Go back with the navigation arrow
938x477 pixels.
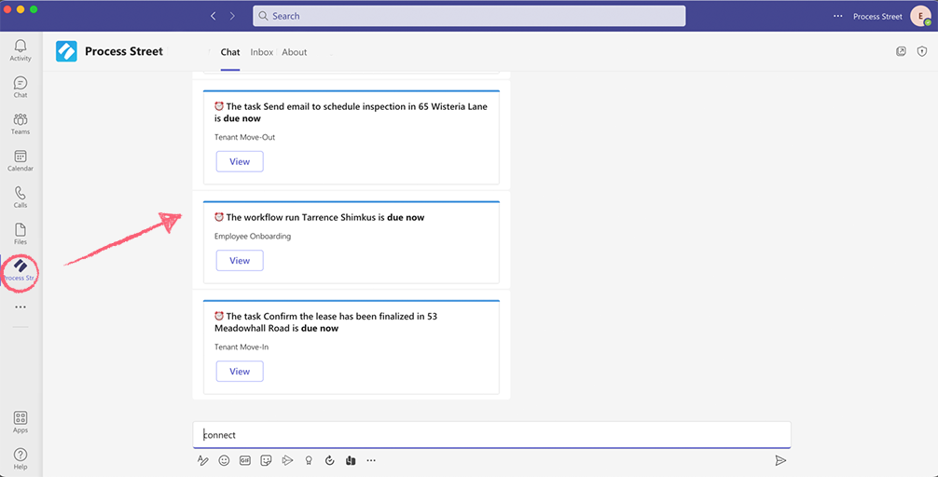(213, 16)
